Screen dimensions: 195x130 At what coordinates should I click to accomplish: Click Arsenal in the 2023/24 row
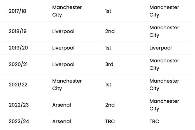pos(61,122)
